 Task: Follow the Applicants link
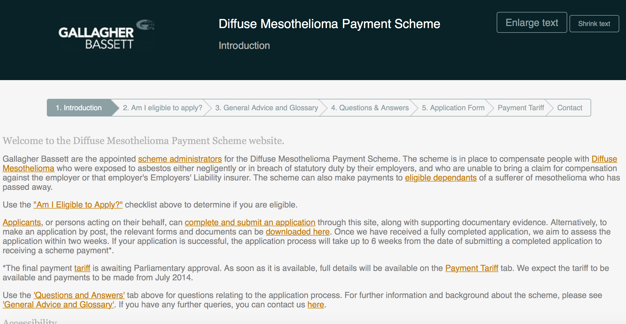click(x=22, y=222)
